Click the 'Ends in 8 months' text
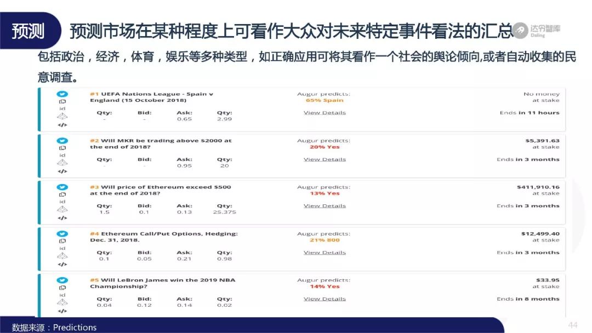 [528, 299]
